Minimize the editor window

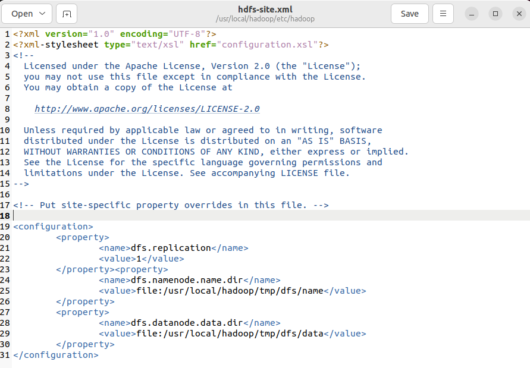coord(472,14)
